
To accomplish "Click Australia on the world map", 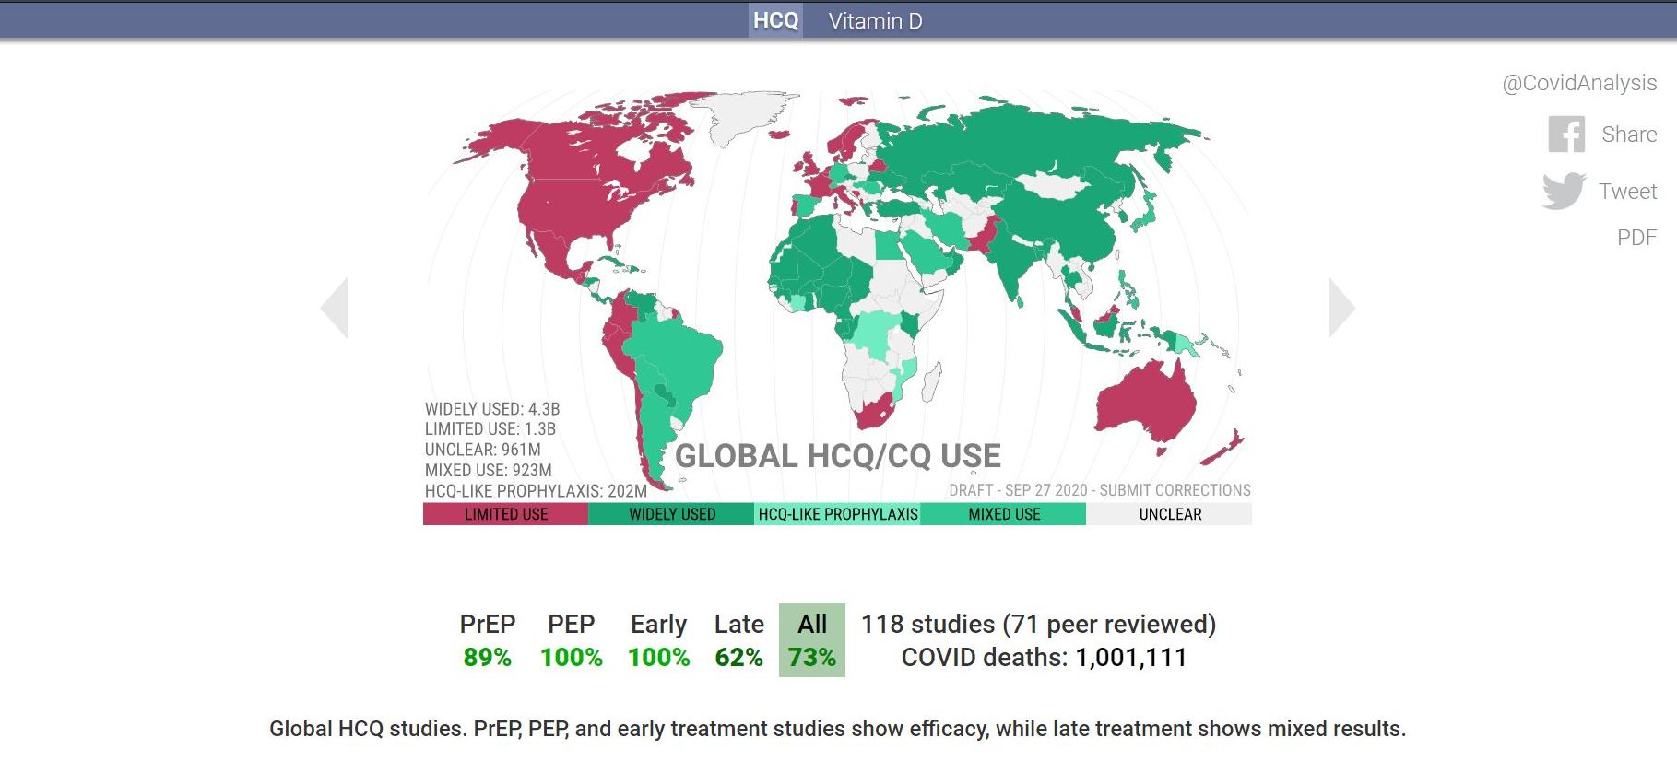I will tap(1144, 404).
